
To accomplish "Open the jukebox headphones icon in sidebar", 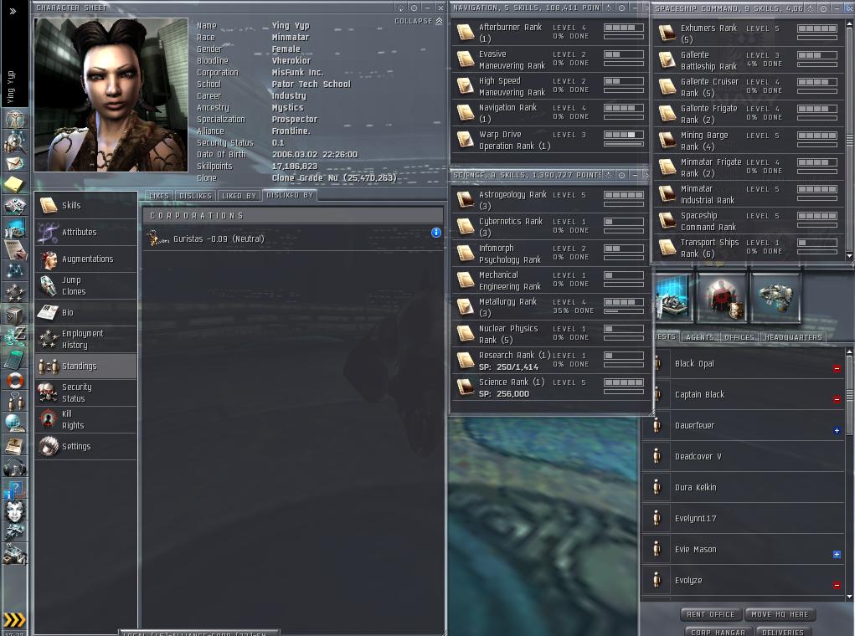I will pyautogui.click(x=15, y=467).
